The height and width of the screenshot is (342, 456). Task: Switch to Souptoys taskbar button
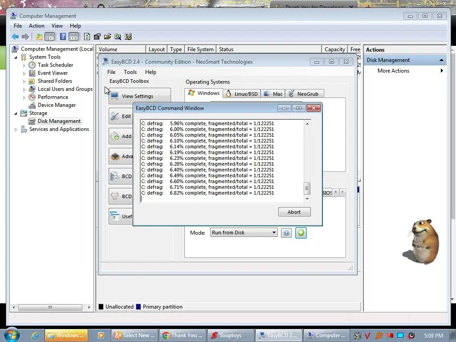(x=230, y=335)
